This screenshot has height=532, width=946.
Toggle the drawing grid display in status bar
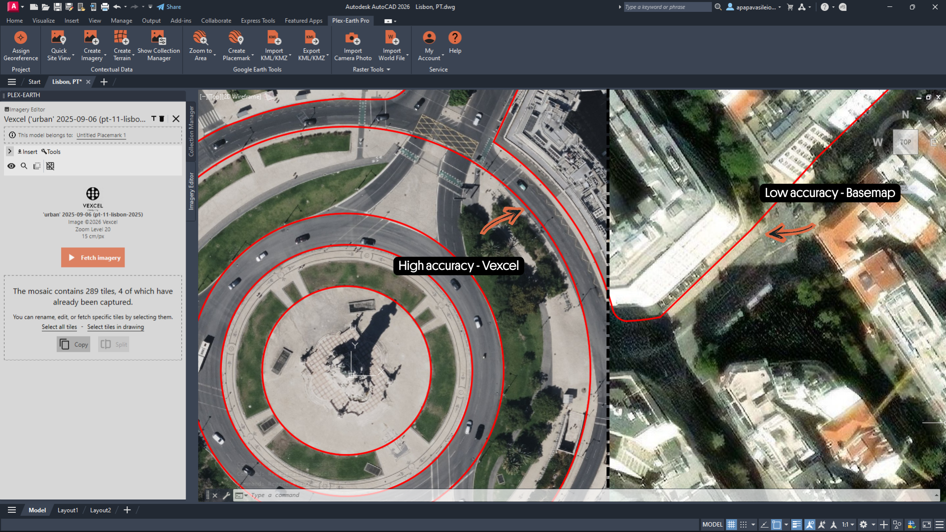[731, 525]
